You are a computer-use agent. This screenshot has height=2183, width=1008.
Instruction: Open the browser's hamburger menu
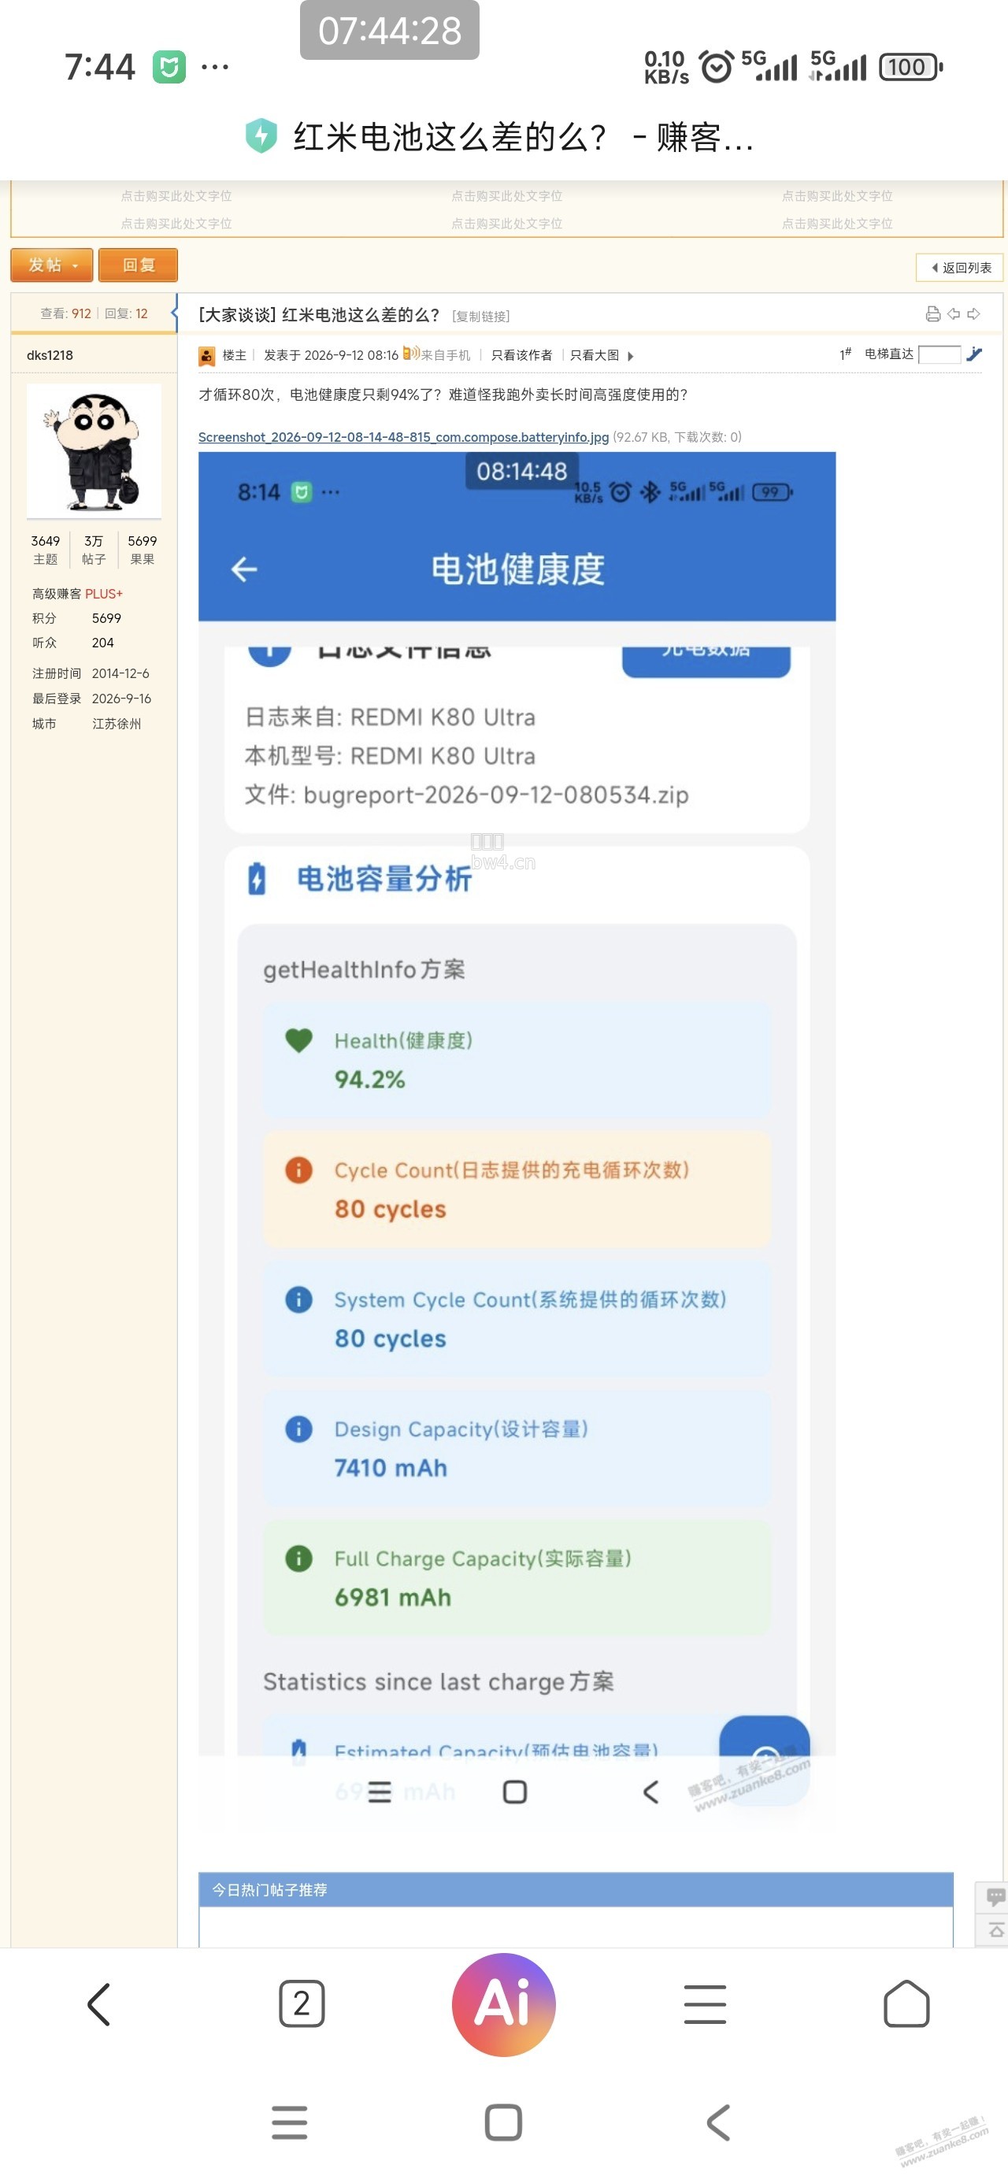(706, 2004)
